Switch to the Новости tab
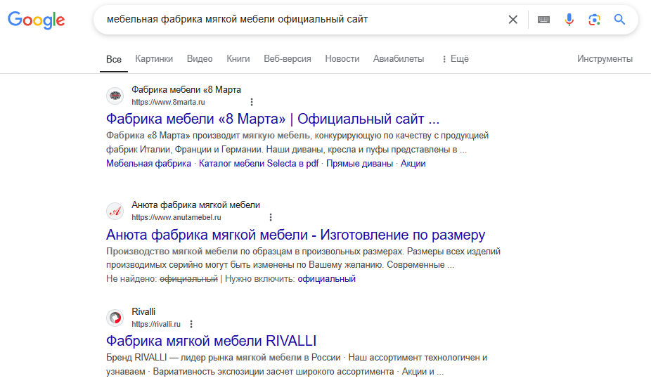The height and width of the screenshot is (383, 651). coord(342,59)
